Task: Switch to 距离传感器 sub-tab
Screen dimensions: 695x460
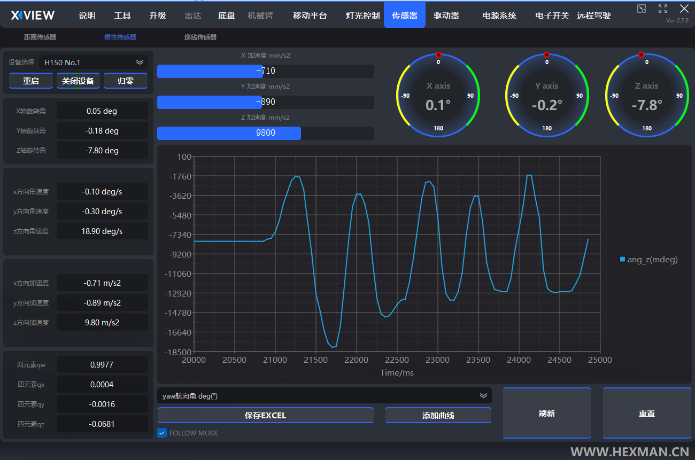Action: click(x=40, y=37)
